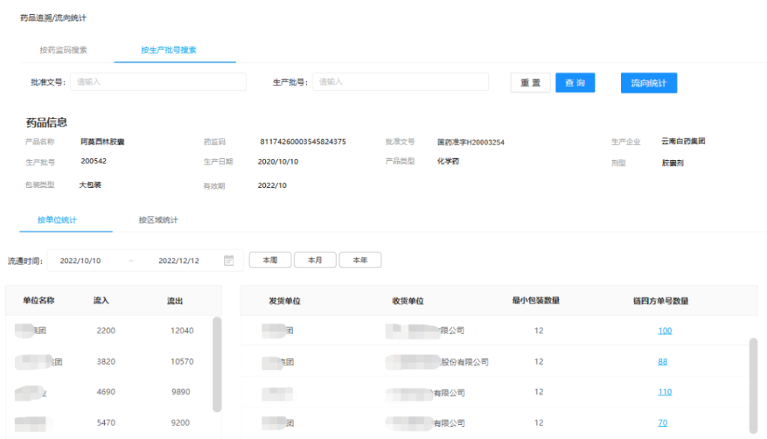The height and width of the screenshot is (439, 767).
Task: Select start date 2022/10/10
Action: pyautogui.click(x=80, y=261)
